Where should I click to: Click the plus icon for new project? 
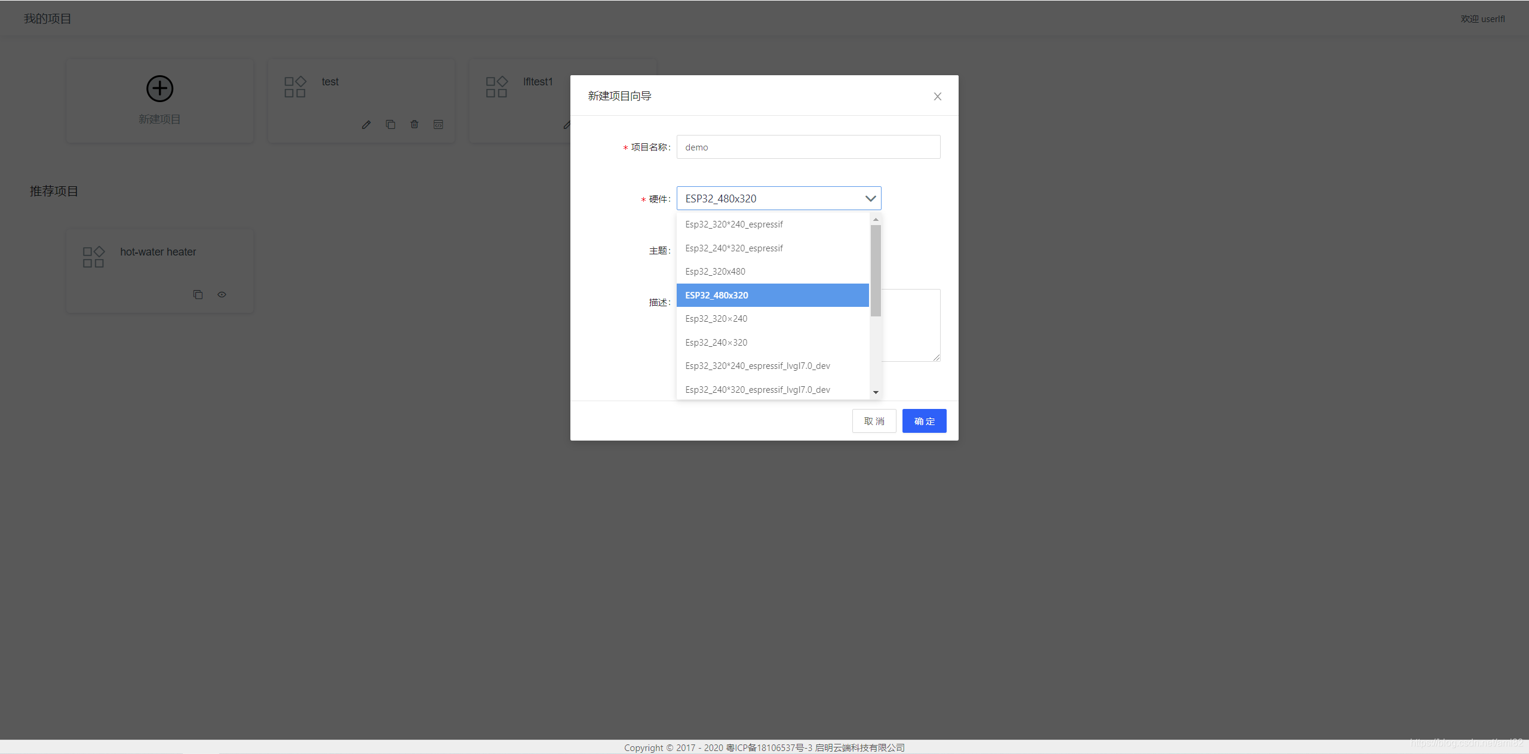pyautogui.click(x=159, y=89)
